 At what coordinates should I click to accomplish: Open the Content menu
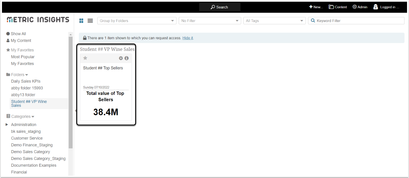pos(338,7)
